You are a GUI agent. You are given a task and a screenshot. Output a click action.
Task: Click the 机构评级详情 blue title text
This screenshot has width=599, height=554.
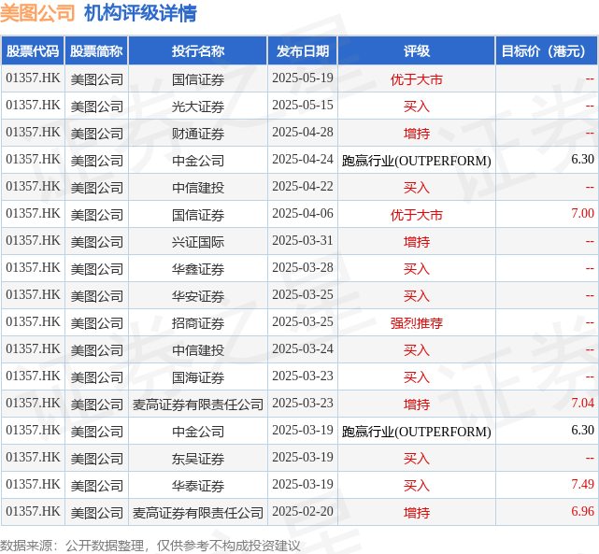click(140, 13)
